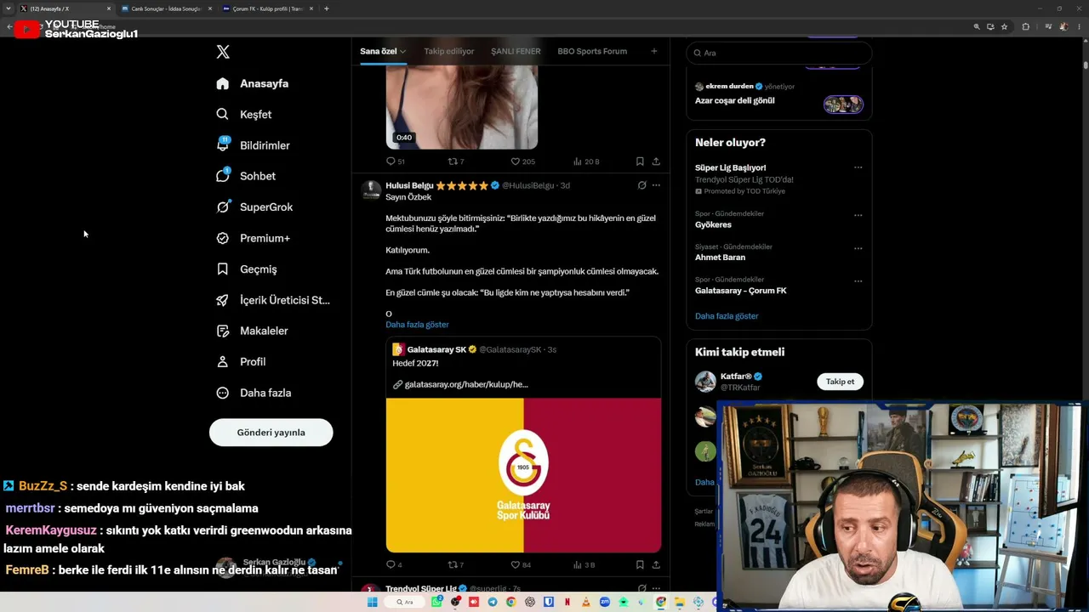Open more options for Gyökeres trend

(858, 215)
